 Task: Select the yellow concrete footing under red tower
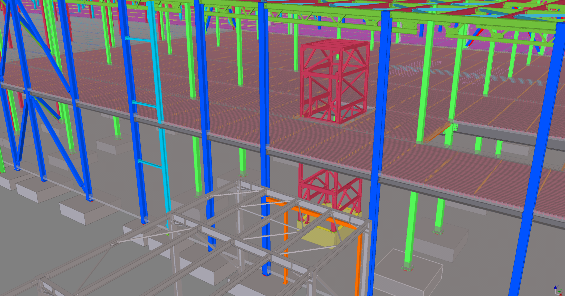point(320,236)
